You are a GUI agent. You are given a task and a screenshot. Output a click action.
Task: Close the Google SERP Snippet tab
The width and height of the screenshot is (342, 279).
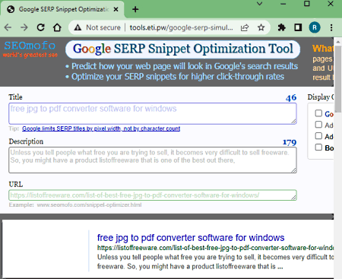tap(116, 9)
